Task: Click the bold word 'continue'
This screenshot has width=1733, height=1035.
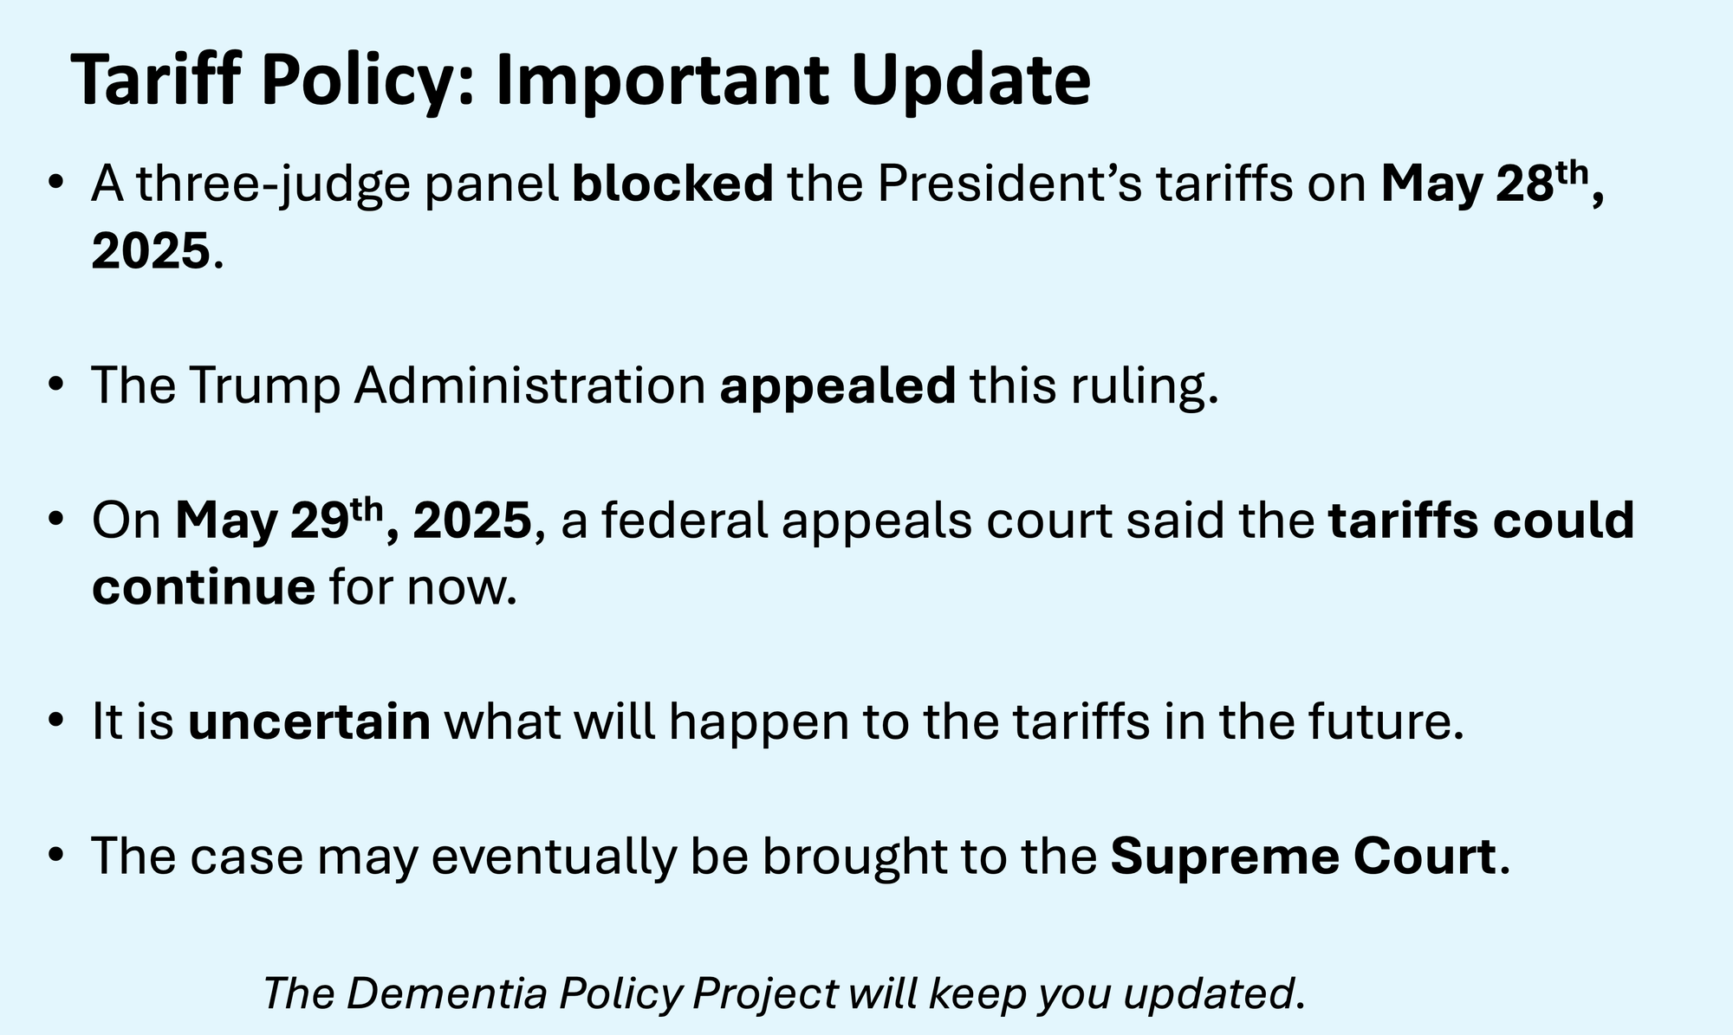Action: (x=204, y=586)
